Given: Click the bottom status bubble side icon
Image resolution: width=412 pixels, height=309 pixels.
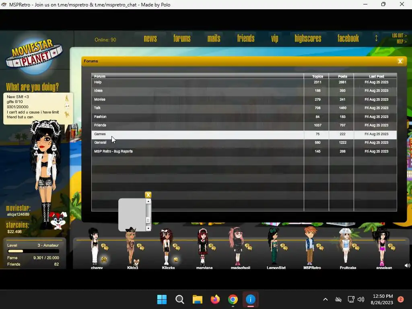Looking at the screenshot, I should (67, 115).
